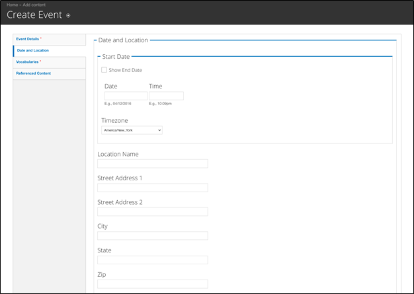Switch to the Event Details tab
414x294 pixels.
click(28, 39)
